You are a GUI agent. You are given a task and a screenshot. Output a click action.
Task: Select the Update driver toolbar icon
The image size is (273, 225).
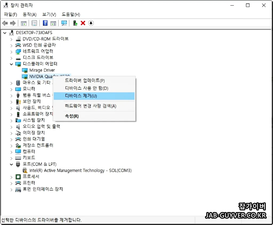[x=75, y=23]
